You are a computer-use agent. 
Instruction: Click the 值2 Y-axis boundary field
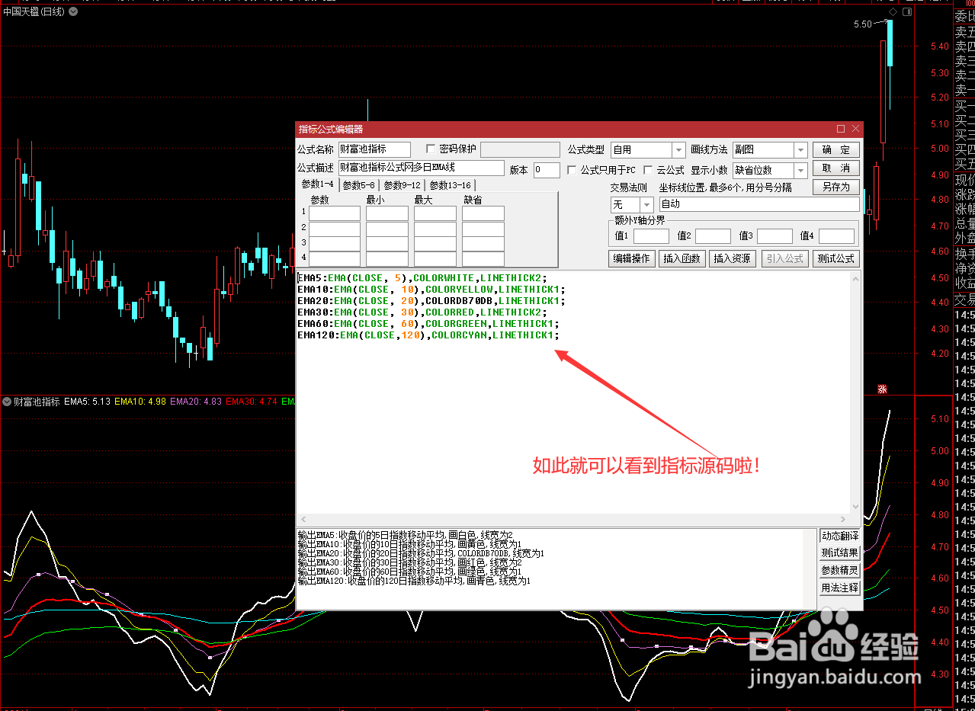click(x=713, y=236)
